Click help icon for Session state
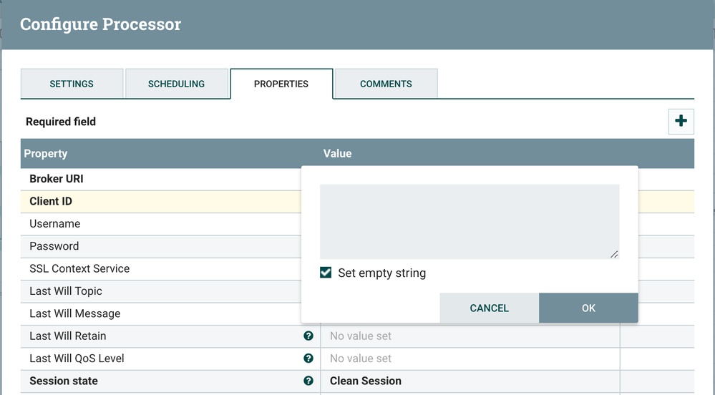Image resolution: width=715 pixels, height=395 pixels. 308,381
